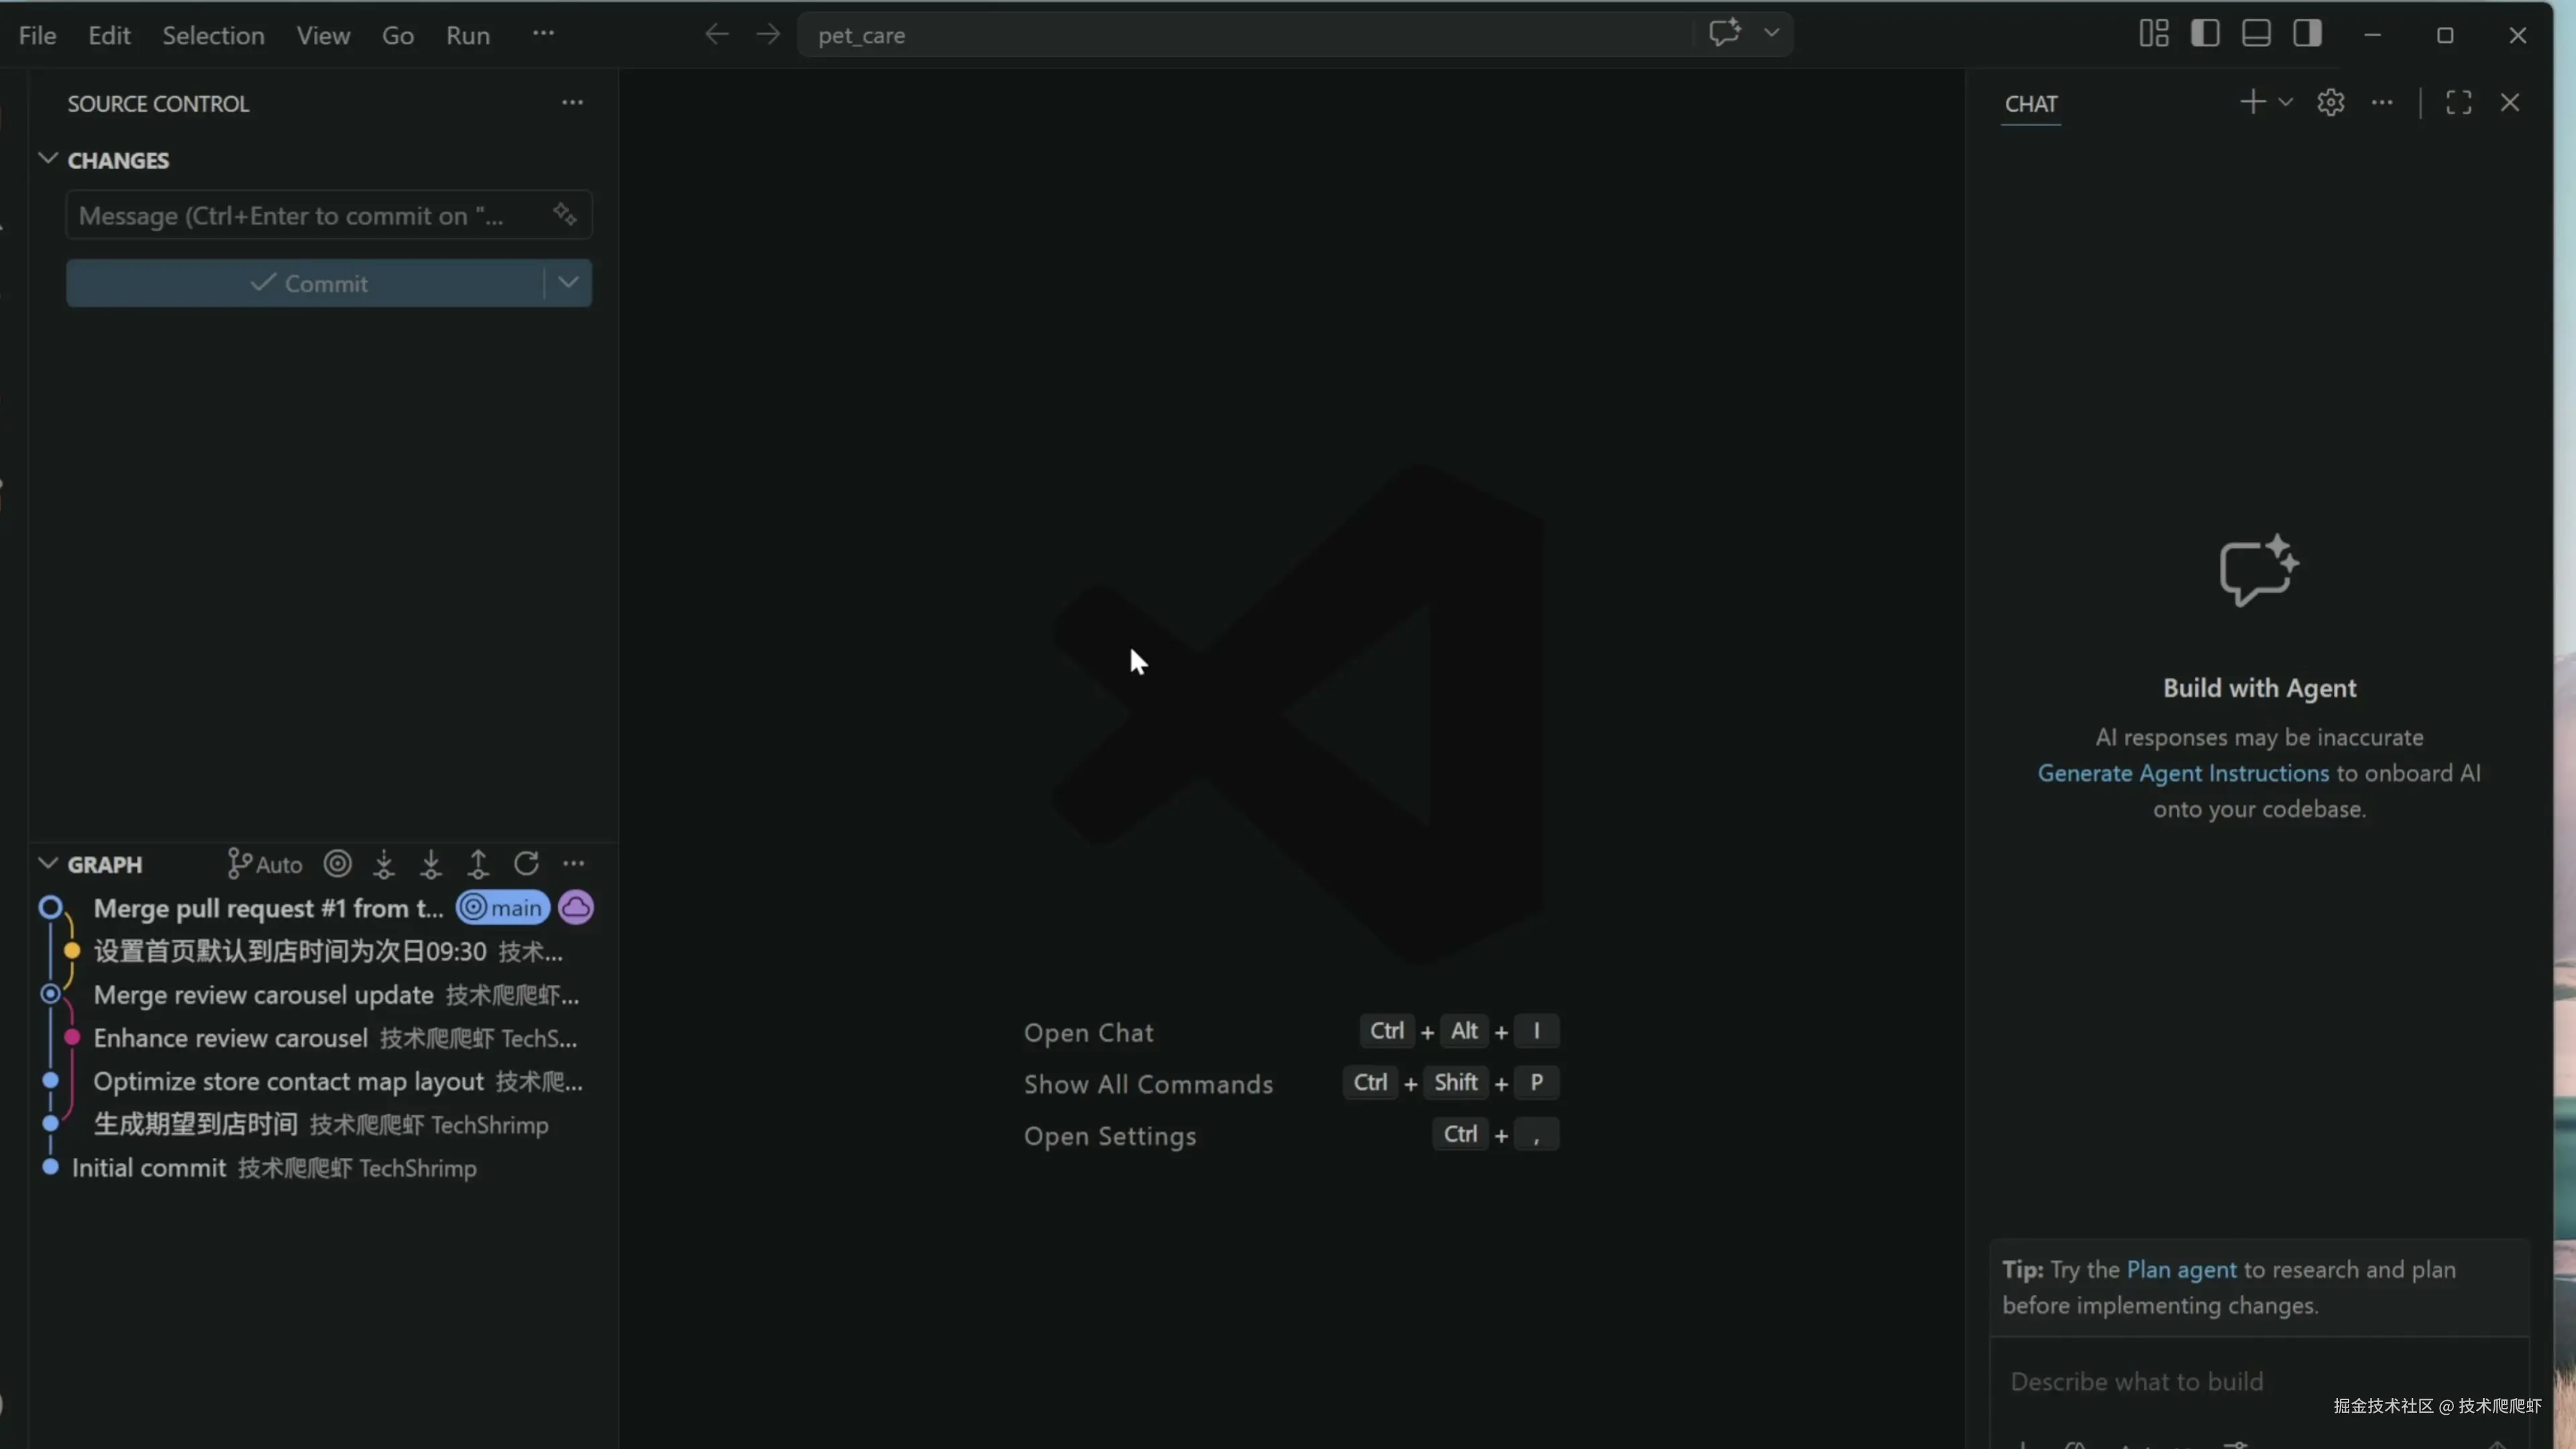Open Generate Agent Instructions link

(x=2183, y=773)
